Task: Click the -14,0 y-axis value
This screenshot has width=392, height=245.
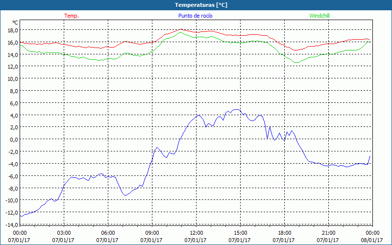Action: [12, 224]
